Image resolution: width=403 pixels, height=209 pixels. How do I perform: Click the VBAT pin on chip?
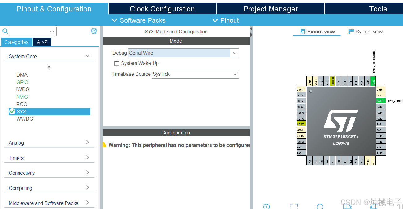pos(301,89)
